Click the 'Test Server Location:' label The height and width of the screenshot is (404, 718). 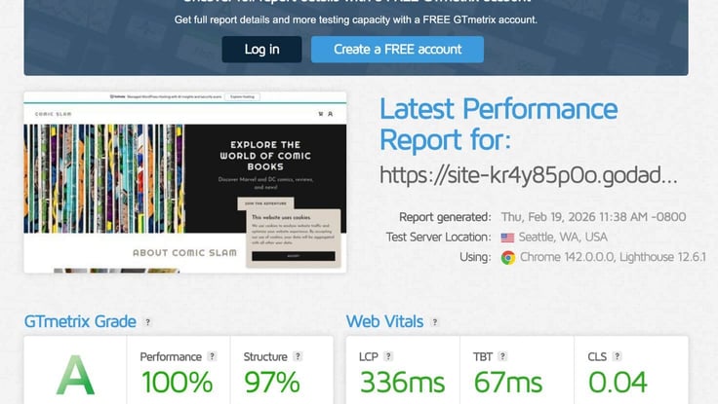(438, 237)
